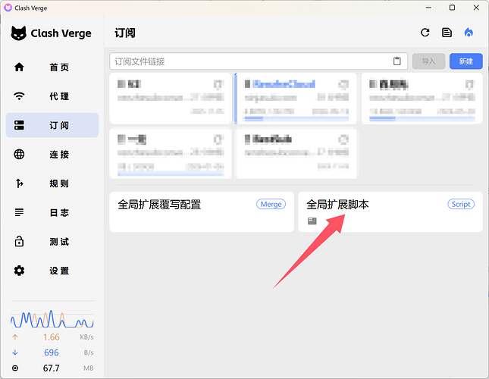Click the download speed 696 value

52,352
